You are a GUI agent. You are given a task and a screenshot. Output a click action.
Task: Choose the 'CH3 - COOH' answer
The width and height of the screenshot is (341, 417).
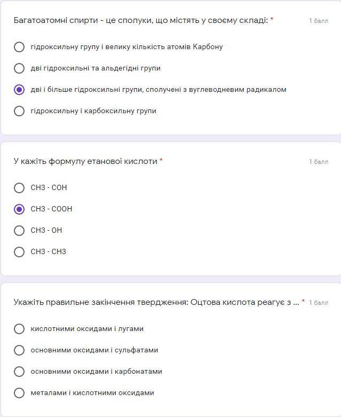point(19,209)
